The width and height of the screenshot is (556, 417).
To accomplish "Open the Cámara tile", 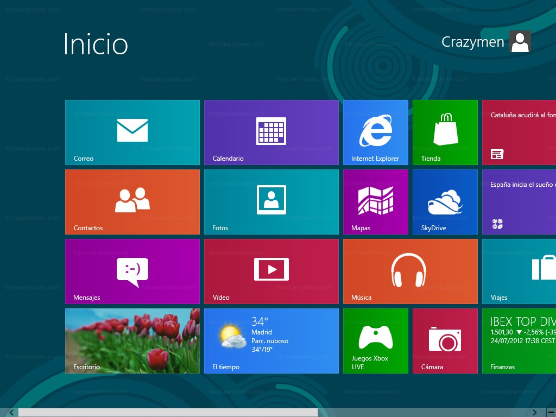I will click(x=445, y=341).
